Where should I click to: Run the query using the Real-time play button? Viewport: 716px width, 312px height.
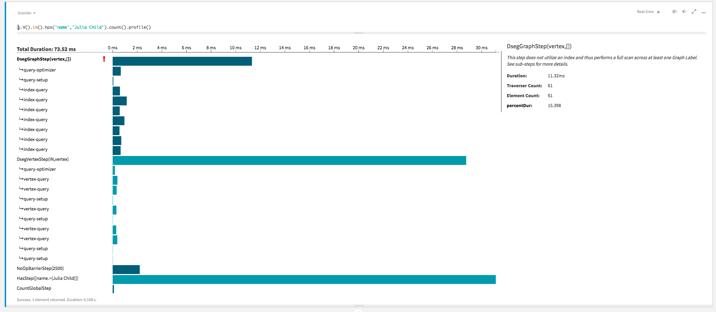tap(659, 11)
